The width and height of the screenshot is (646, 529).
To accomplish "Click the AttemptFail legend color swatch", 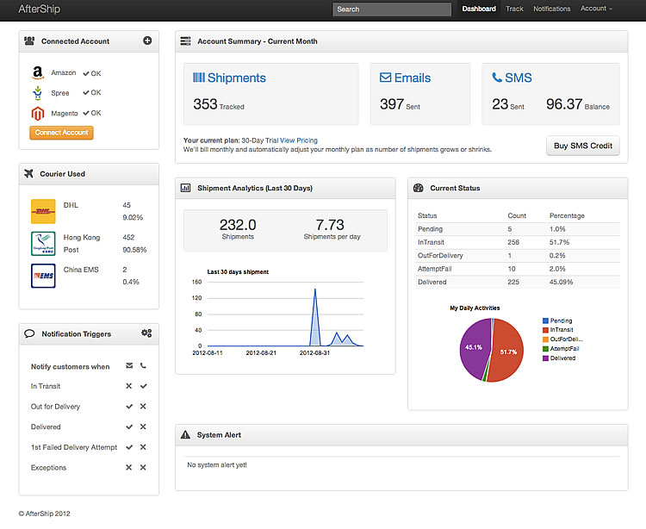I will point(545,349).
